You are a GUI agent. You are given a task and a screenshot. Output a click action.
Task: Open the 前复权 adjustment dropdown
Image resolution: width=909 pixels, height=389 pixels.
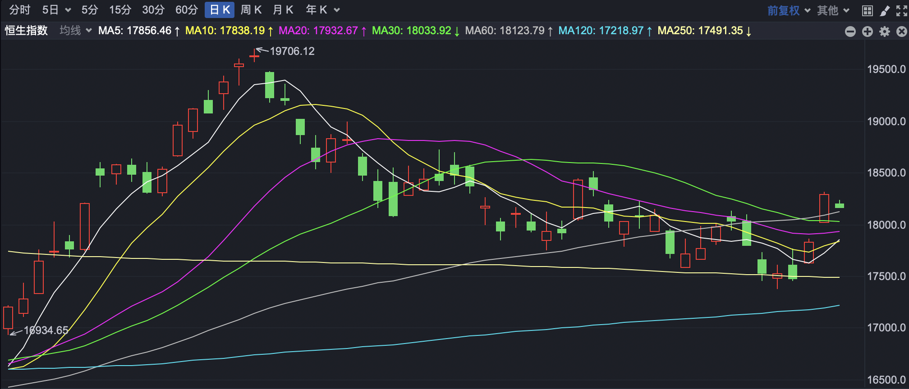[788, 10]
